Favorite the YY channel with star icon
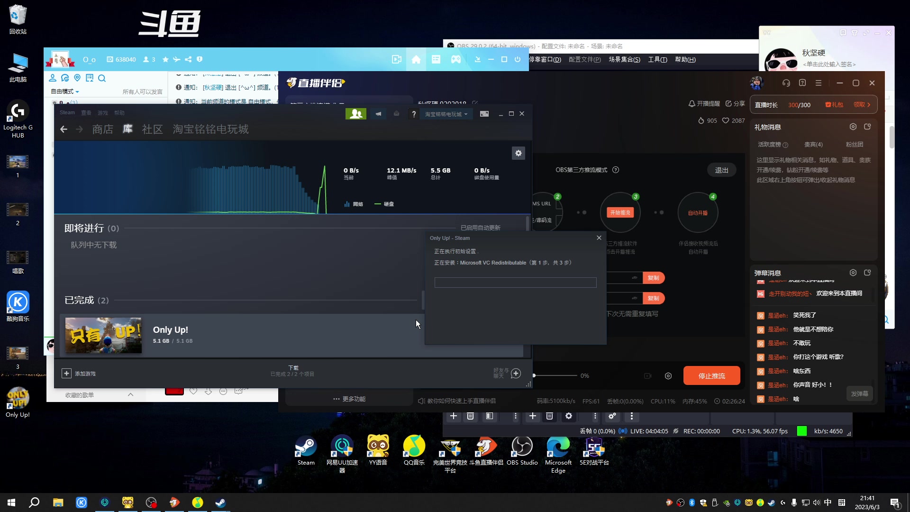 (x=165, y=59)
